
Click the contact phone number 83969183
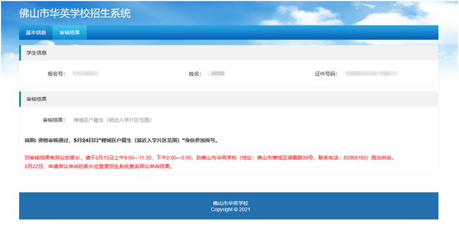coord(355,158)
